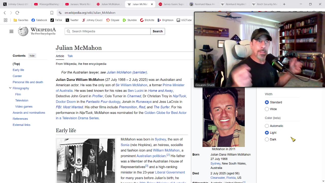Open the Julian McMahon (barrister) link
The height and width of the screenshot is (183, 325).
(x=127, y=72)
